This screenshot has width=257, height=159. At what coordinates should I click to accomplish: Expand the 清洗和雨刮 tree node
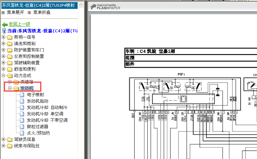(x=3, y=43)
